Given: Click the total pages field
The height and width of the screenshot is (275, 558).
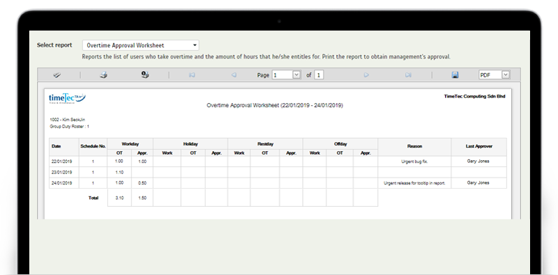Looking at the screenshot, I should point(319,75).
